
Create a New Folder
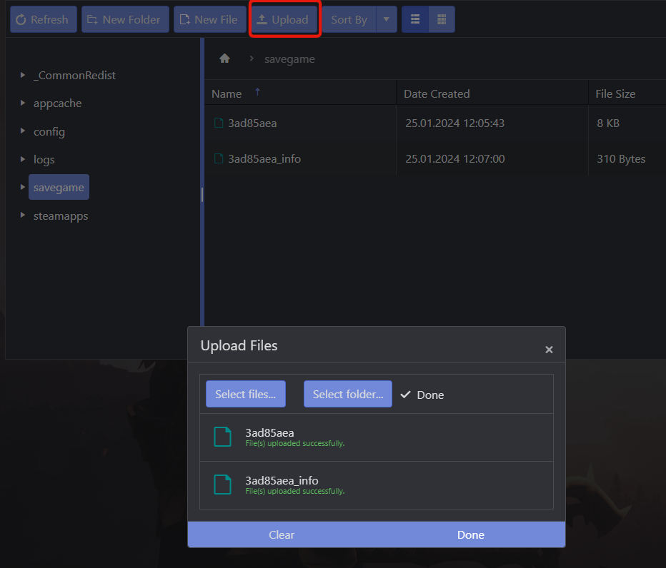125,19
